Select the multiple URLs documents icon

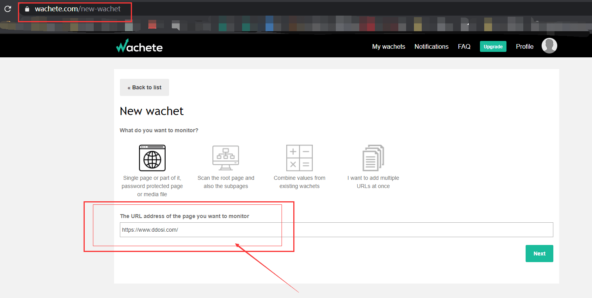tap(373, 158)
